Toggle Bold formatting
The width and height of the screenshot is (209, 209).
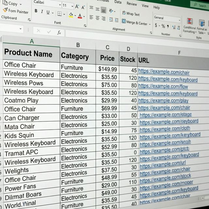point(36,11)
